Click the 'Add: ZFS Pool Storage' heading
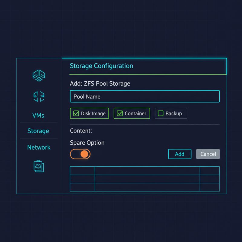The width and height of the screenshot is (242, 242). click(100, 83)
